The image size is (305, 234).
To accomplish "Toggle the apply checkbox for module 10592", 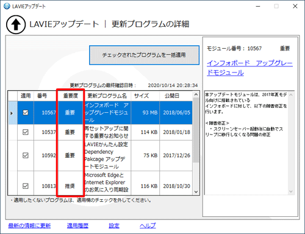I will pos(26,155).
